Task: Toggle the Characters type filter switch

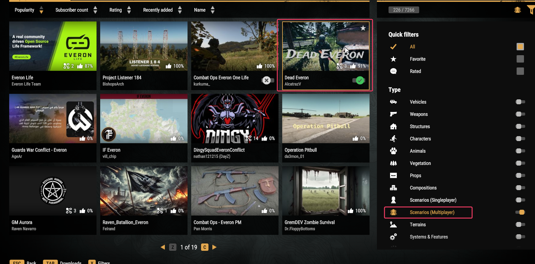Action: click(x=520, y=139)
